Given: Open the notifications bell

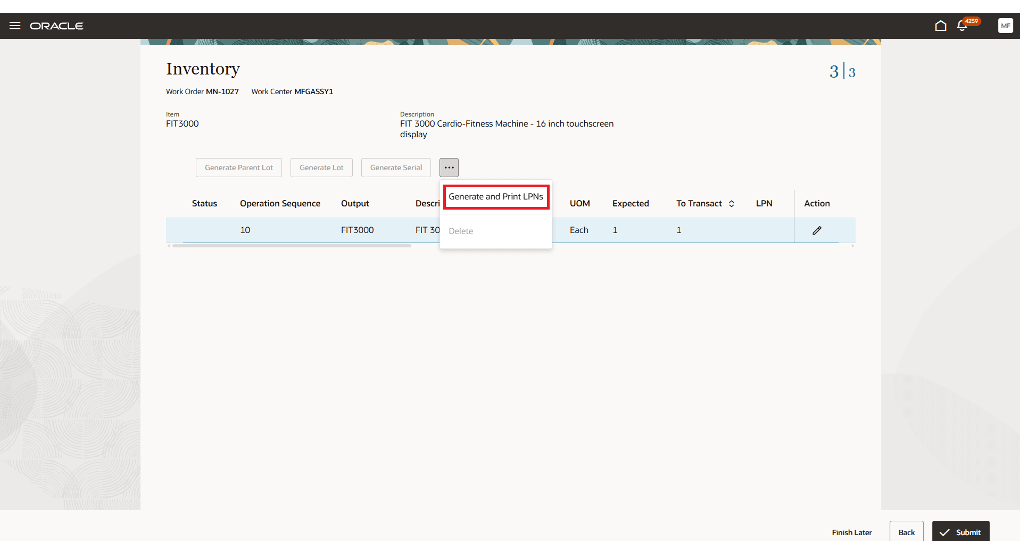Looking at the screenshot, I should (963, 25).
